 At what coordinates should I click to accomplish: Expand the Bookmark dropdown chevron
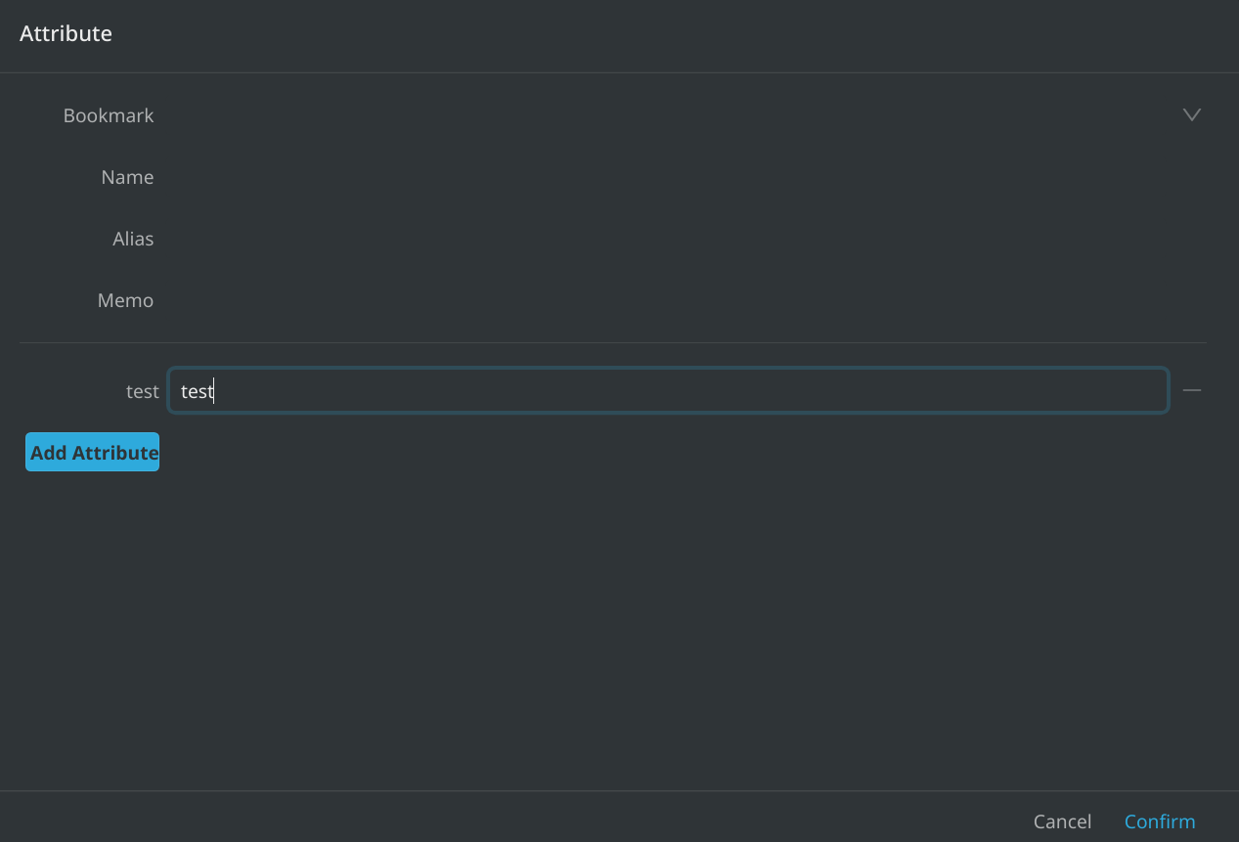pos(1191,115)
